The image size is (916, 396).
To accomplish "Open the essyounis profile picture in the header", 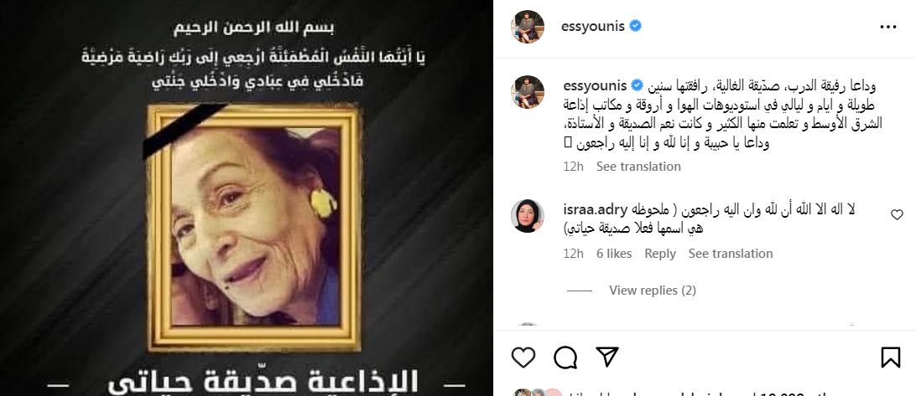I will [528, 27].
